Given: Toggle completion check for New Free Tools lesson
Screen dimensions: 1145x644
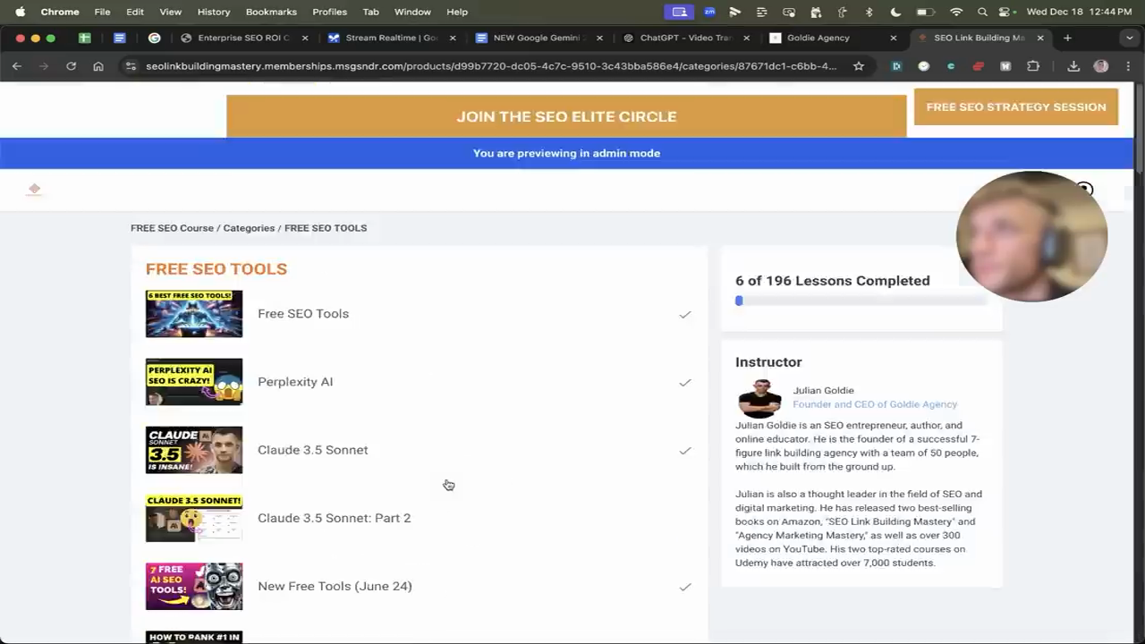Looking at the screenshot, I should pos(684,587).
